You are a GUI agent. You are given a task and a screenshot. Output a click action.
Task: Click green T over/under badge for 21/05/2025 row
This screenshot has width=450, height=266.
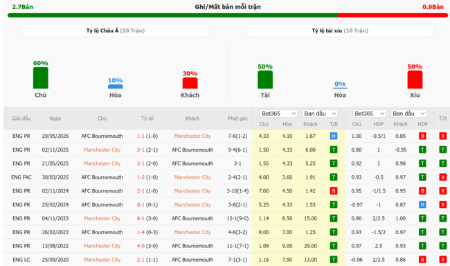[x=443, y=163]
